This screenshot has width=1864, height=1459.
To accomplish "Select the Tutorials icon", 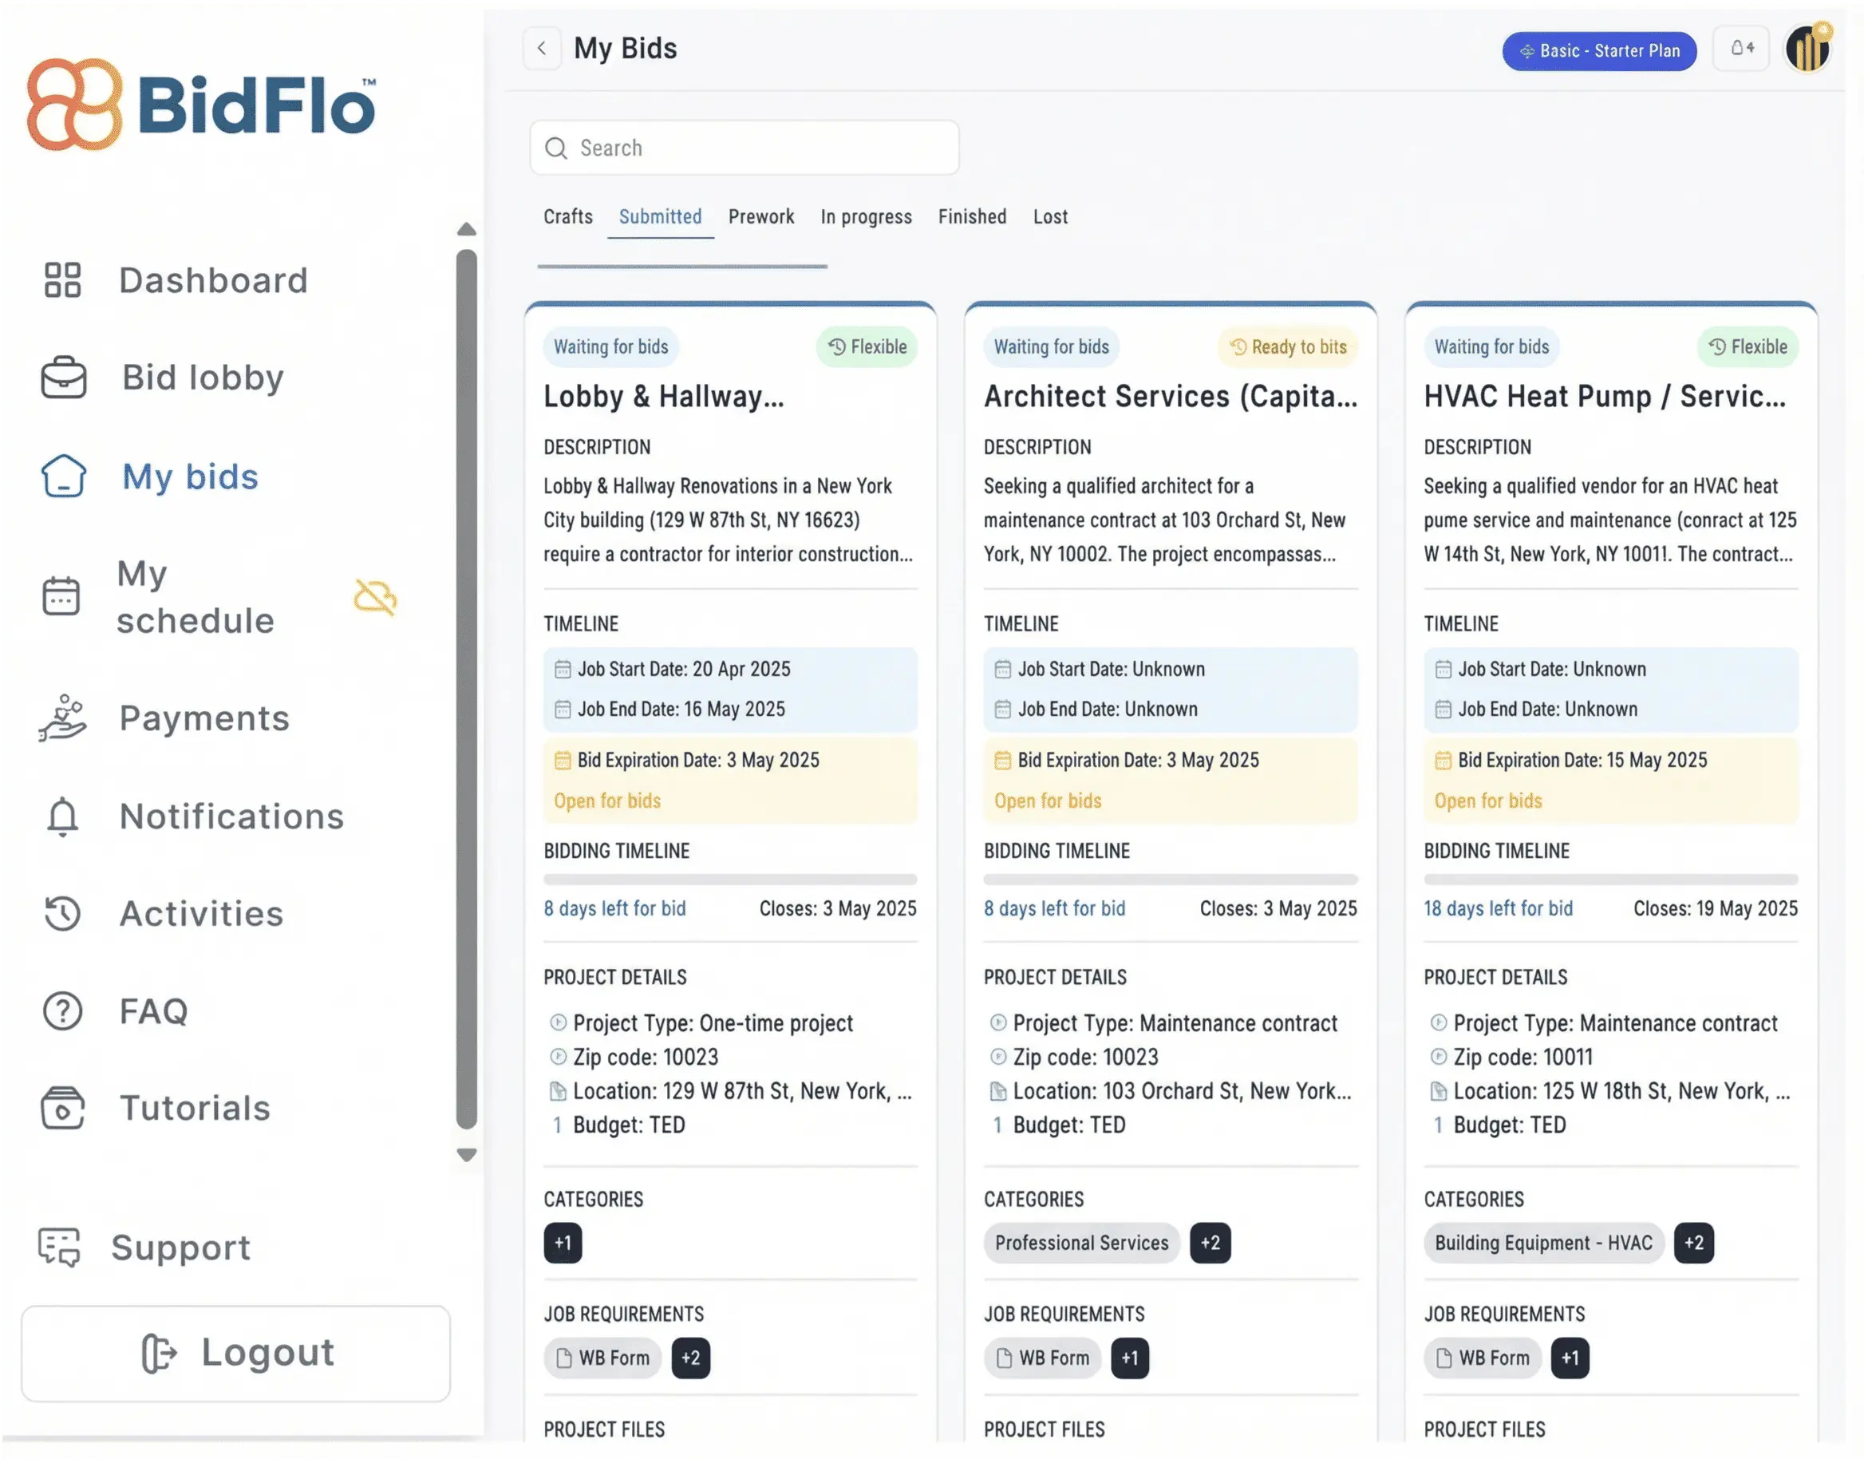I will [62, 1108].
